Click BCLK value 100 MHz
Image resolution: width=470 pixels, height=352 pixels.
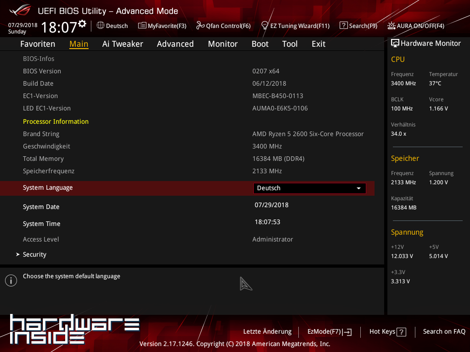[x=402, y=109]
